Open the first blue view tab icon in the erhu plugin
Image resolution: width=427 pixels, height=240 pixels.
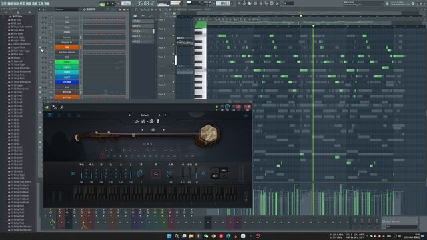(x=50, y=115)
